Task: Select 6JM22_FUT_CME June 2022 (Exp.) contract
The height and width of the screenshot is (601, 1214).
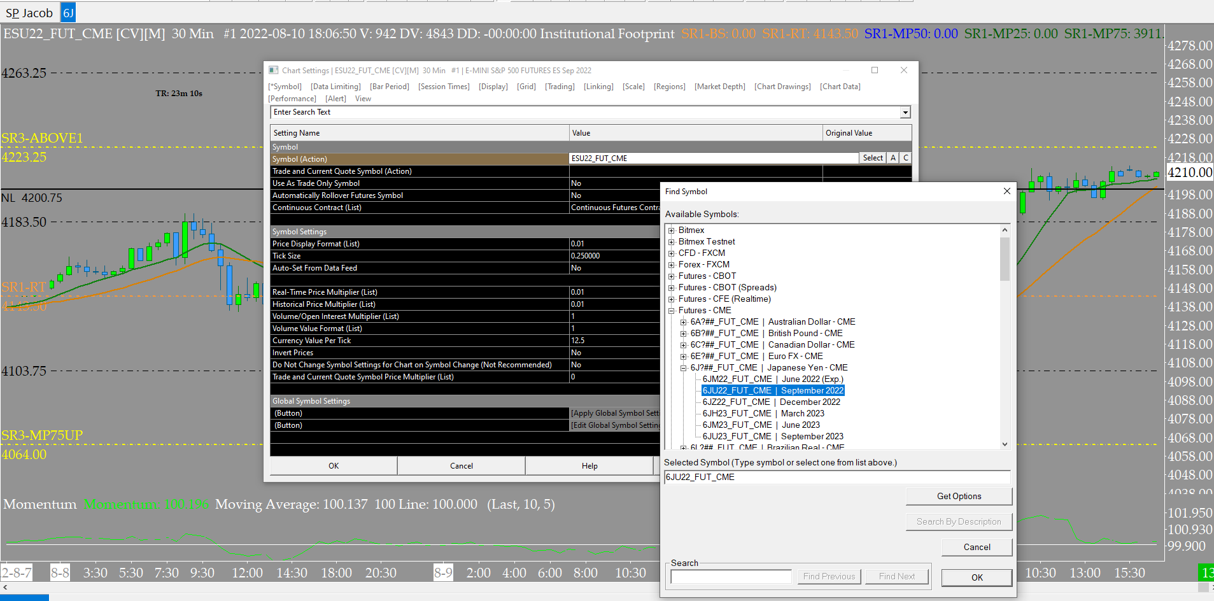Action: point(773,379)
